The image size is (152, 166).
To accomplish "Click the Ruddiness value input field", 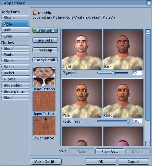I will pyautogui.click(x=137, y=121).
